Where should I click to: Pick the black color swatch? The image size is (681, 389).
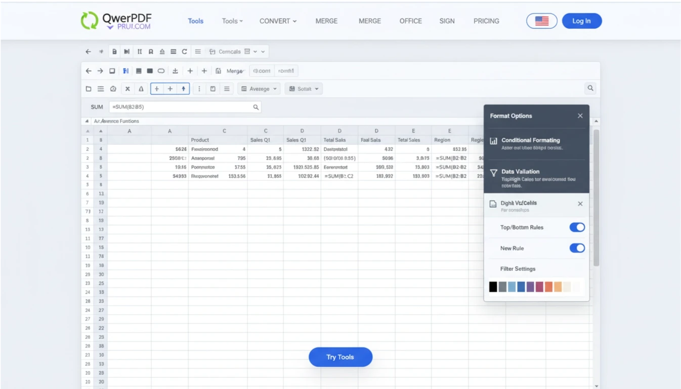[493, 287]
